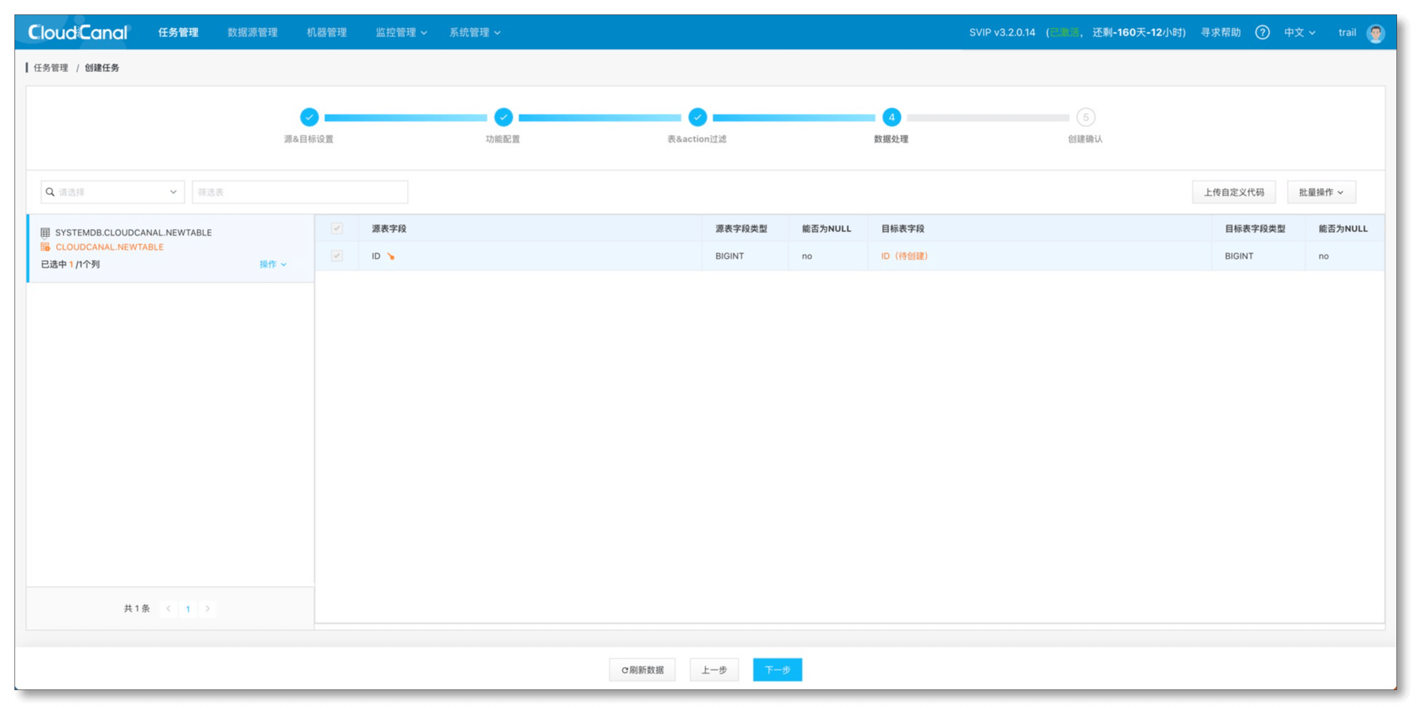Image resolution: width=1418 pixels, height=711 pixels.
Task: Click step 4 数据处理 progress marker
Action: pyautogui.click(x=891, y=117)
